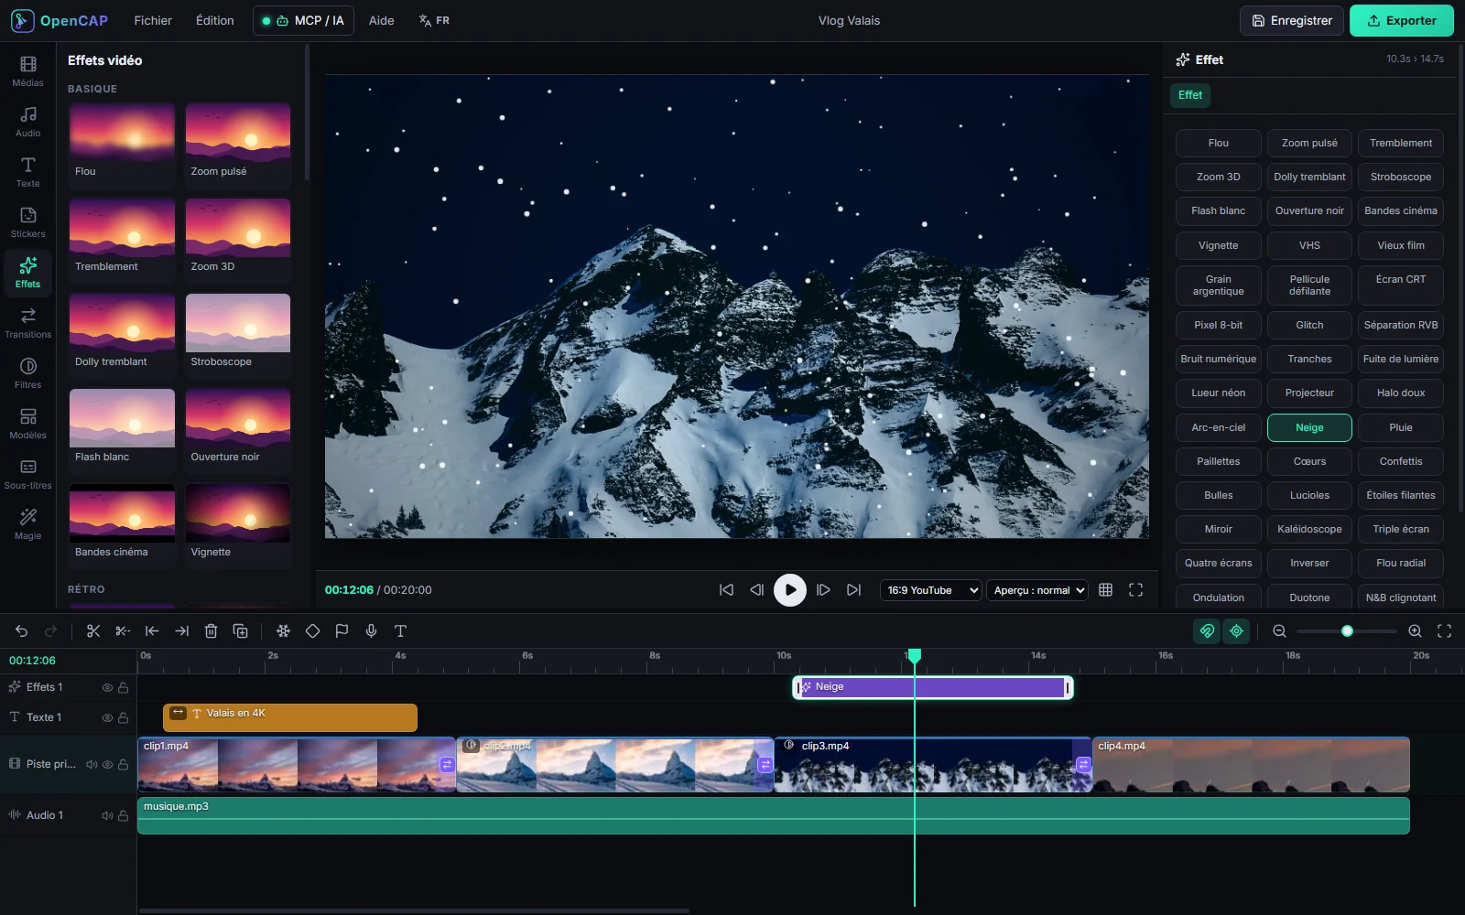Image resolution: width=1465 pixels, height=915 pixels.
Task: Split the clip with the scissors tool
Action: (x=93, y=630)
